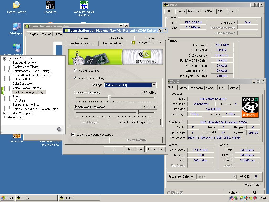The width and height of the screenshot is (269, 202).
Task: Click OK in the monitor properties dialog
Action: point(113,149)
